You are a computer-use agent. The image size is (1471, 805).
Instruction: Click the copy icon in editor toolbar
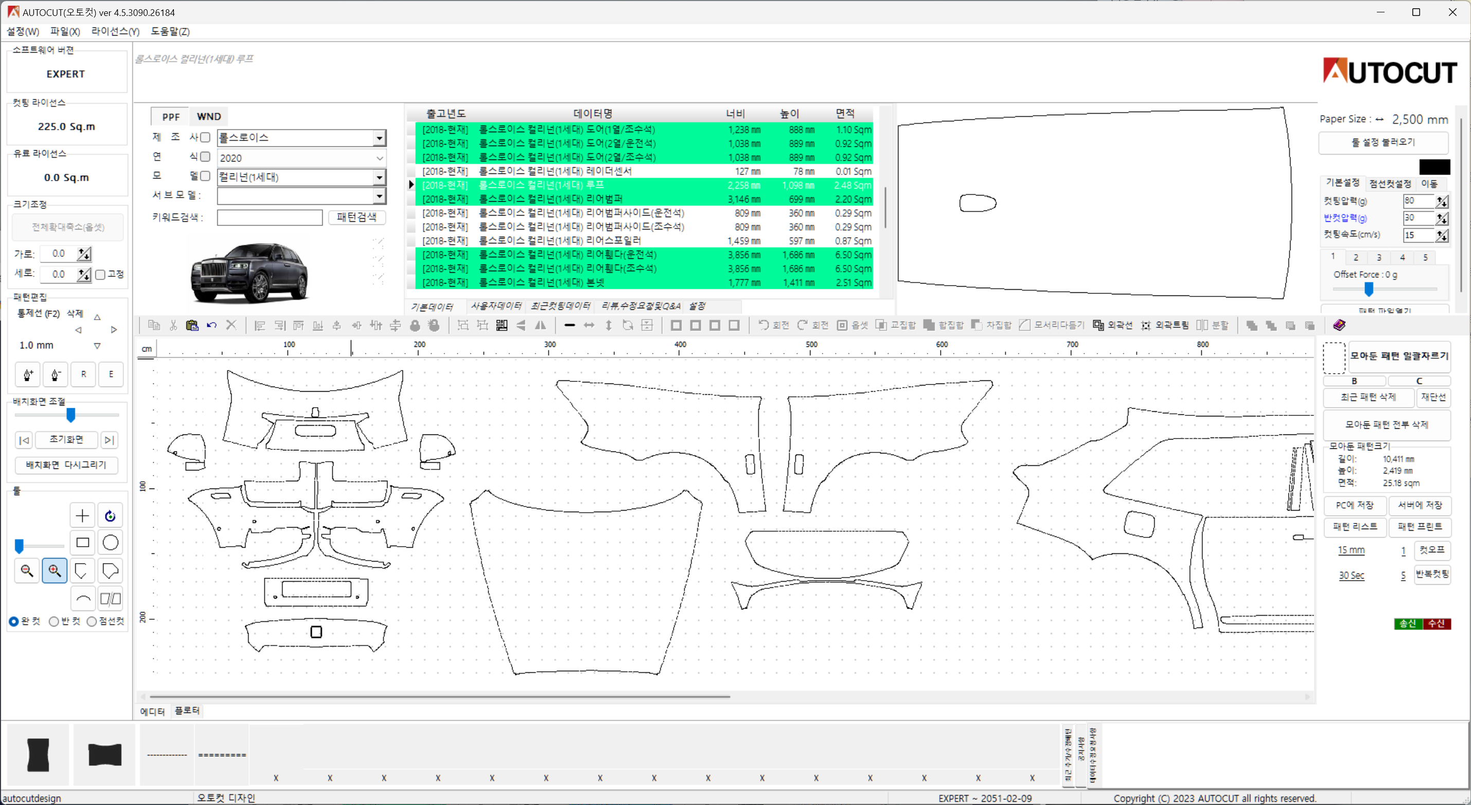coord(154,325)
